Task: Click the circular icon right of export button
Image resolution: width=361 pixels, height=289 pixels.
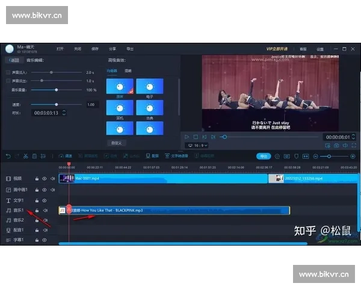Action: [277, 157]
